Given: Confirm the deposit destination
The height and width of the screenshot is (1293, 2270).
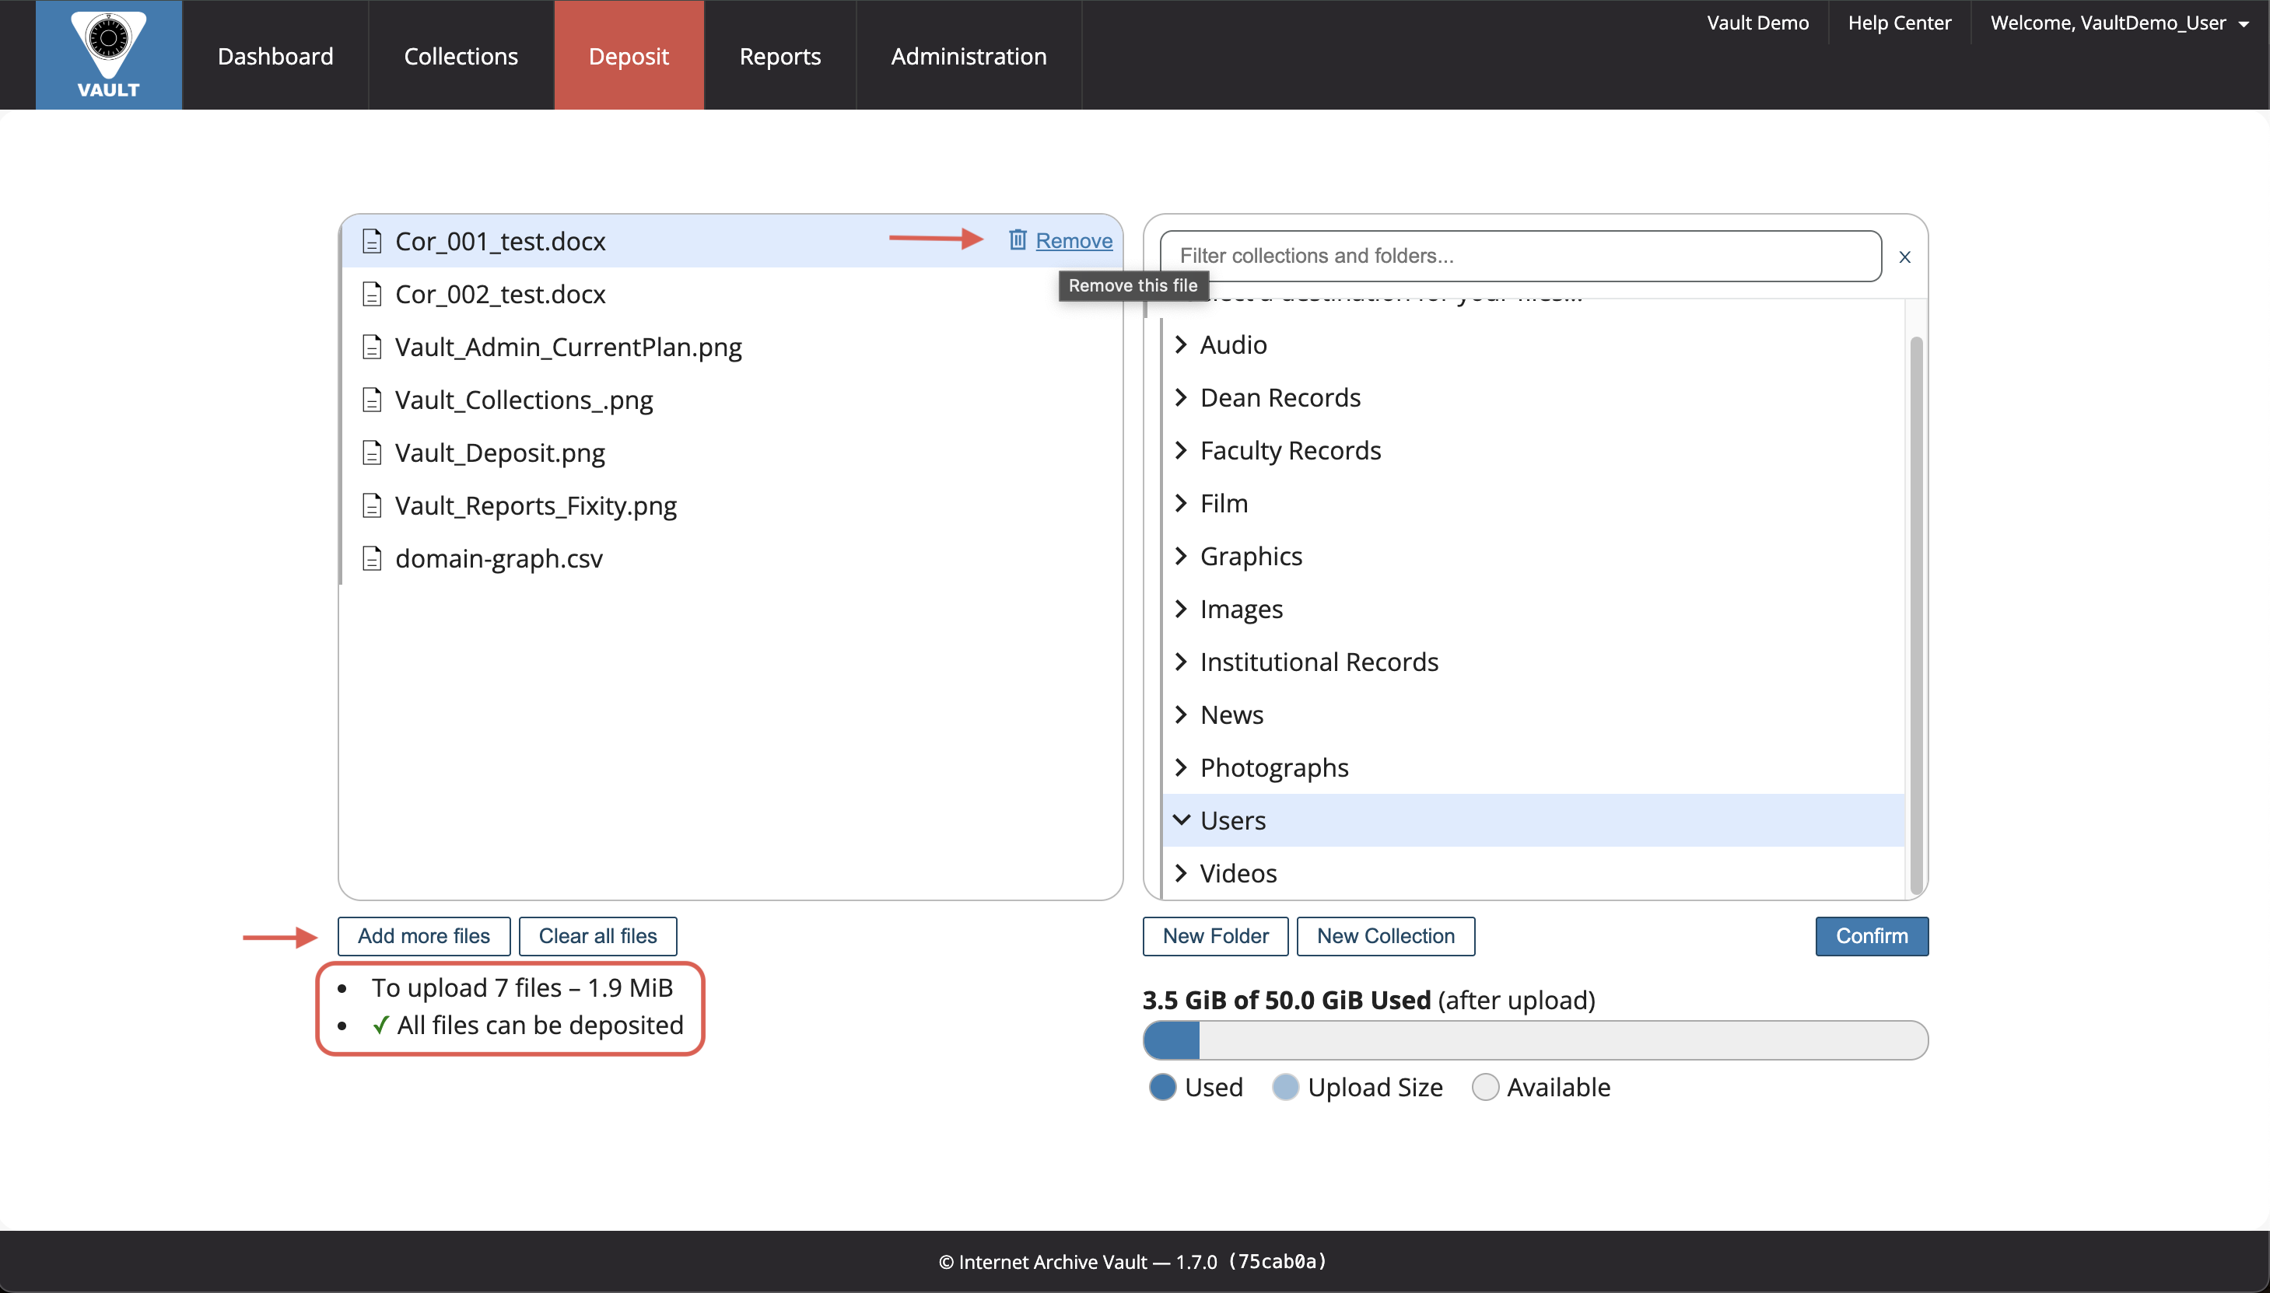Looking at the screenshot, I should 1872,936.
